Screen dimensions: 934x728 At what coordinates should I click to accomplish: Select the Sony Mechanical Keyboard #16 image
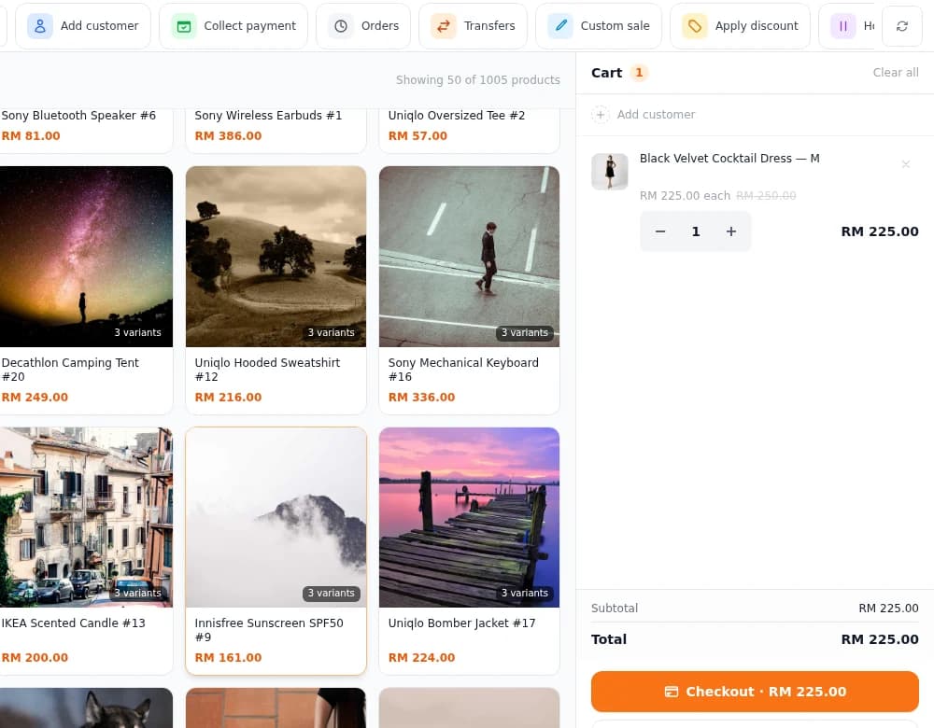[470, 257]
